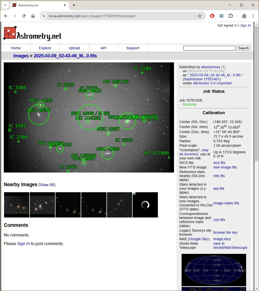Click the page vertical scrollbar

(257, 101)
